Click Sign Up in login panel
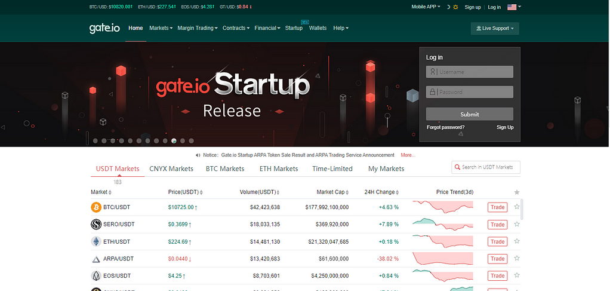Screen dimensions: 610x291 pos(505,127)
